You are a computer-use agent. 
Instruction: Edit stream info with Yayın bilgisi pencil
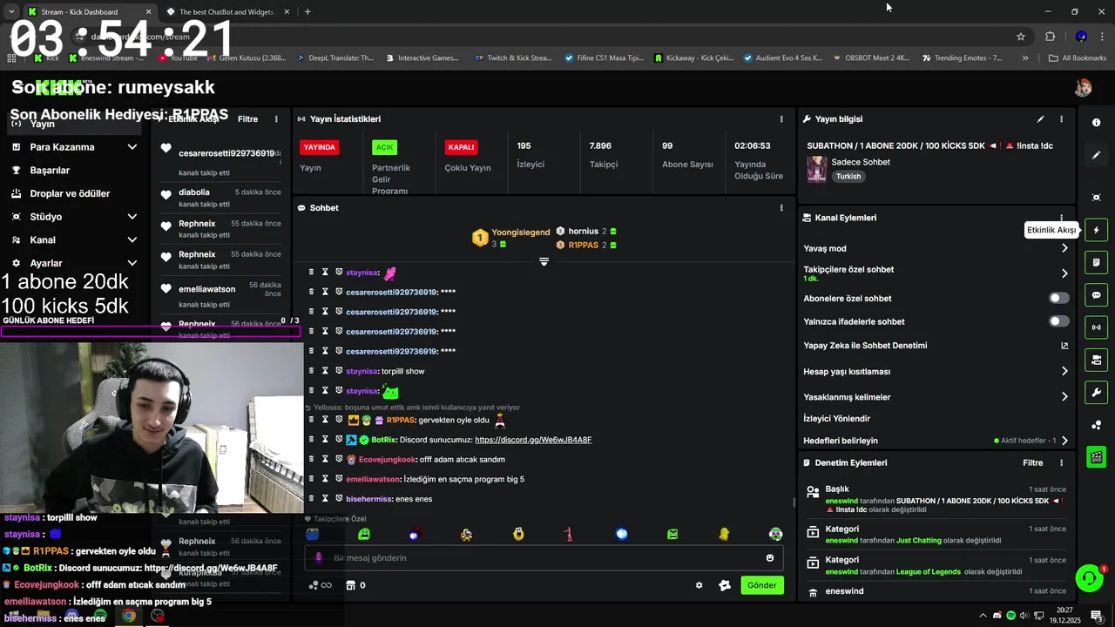[1040, 119]
